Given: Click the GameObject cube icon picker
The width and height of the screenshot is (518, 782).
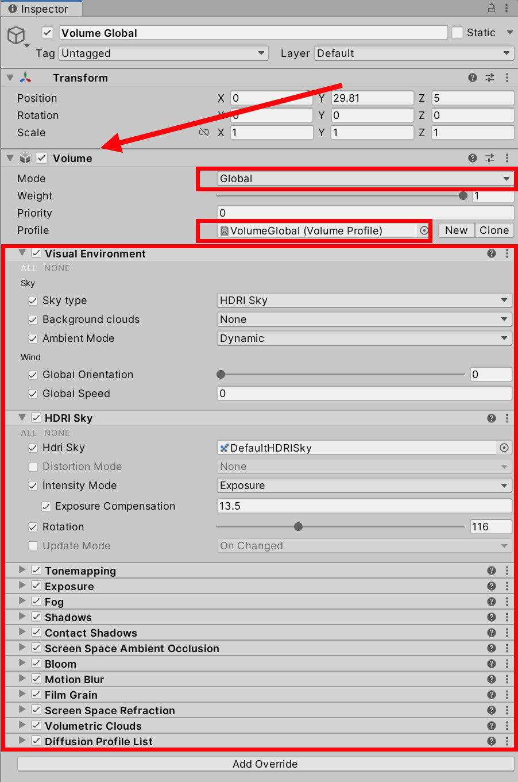Looking at the screenshot, I should tap(17, 36).
